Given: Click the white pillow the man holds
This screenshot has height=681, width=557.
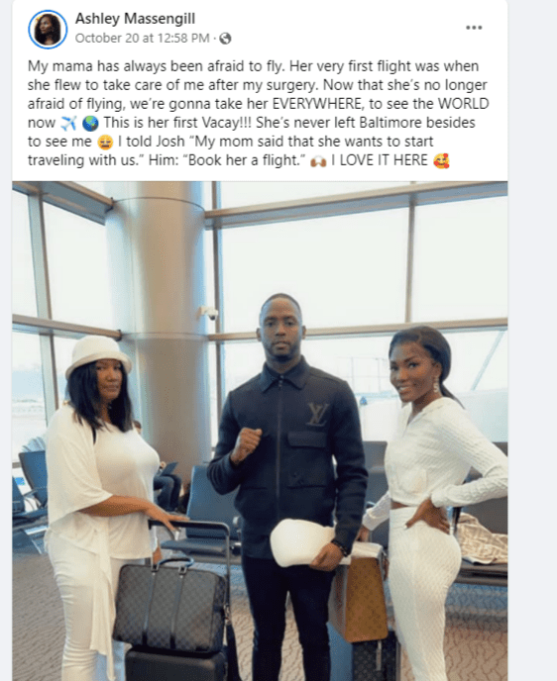Looking at the screenshot, I should tap(303, 542).
